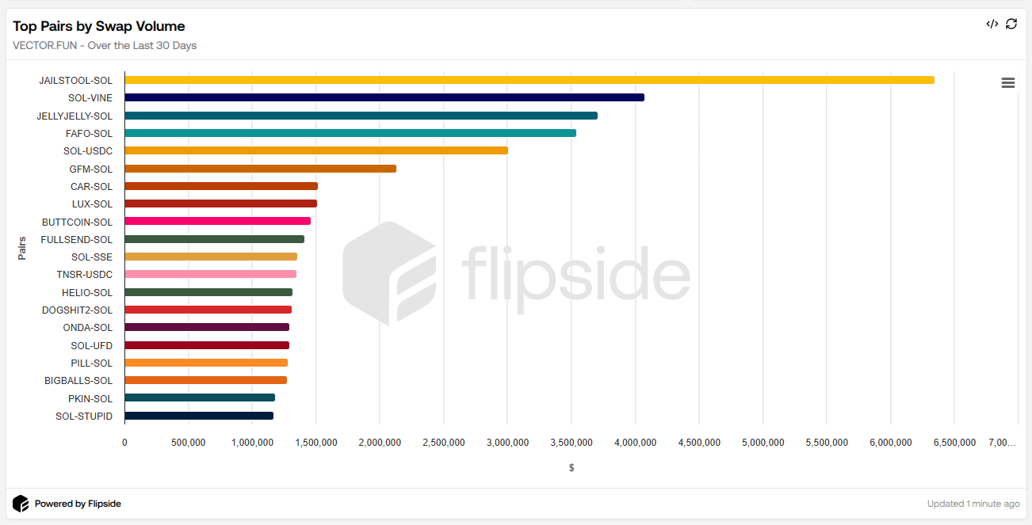1032x525 pixels.
Task: Click the GFM-SOL bar
Action: click(x=260, y=169)
